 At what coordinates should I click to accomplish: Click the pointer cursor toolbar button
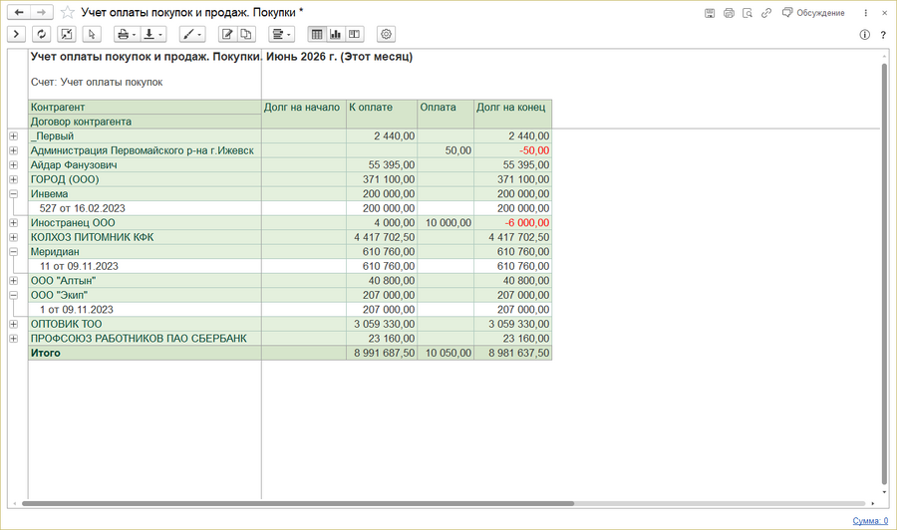coord(92,34)
